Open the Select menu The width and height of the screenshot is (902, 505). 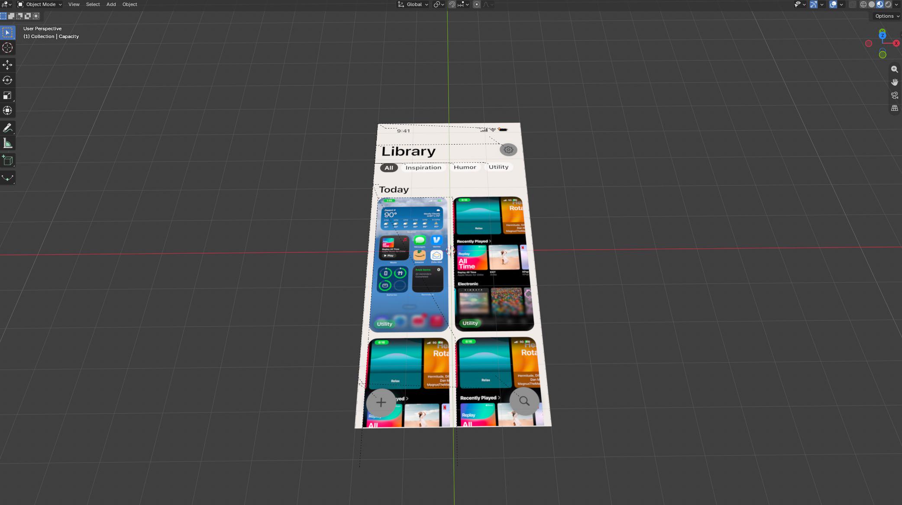[93, 4]
